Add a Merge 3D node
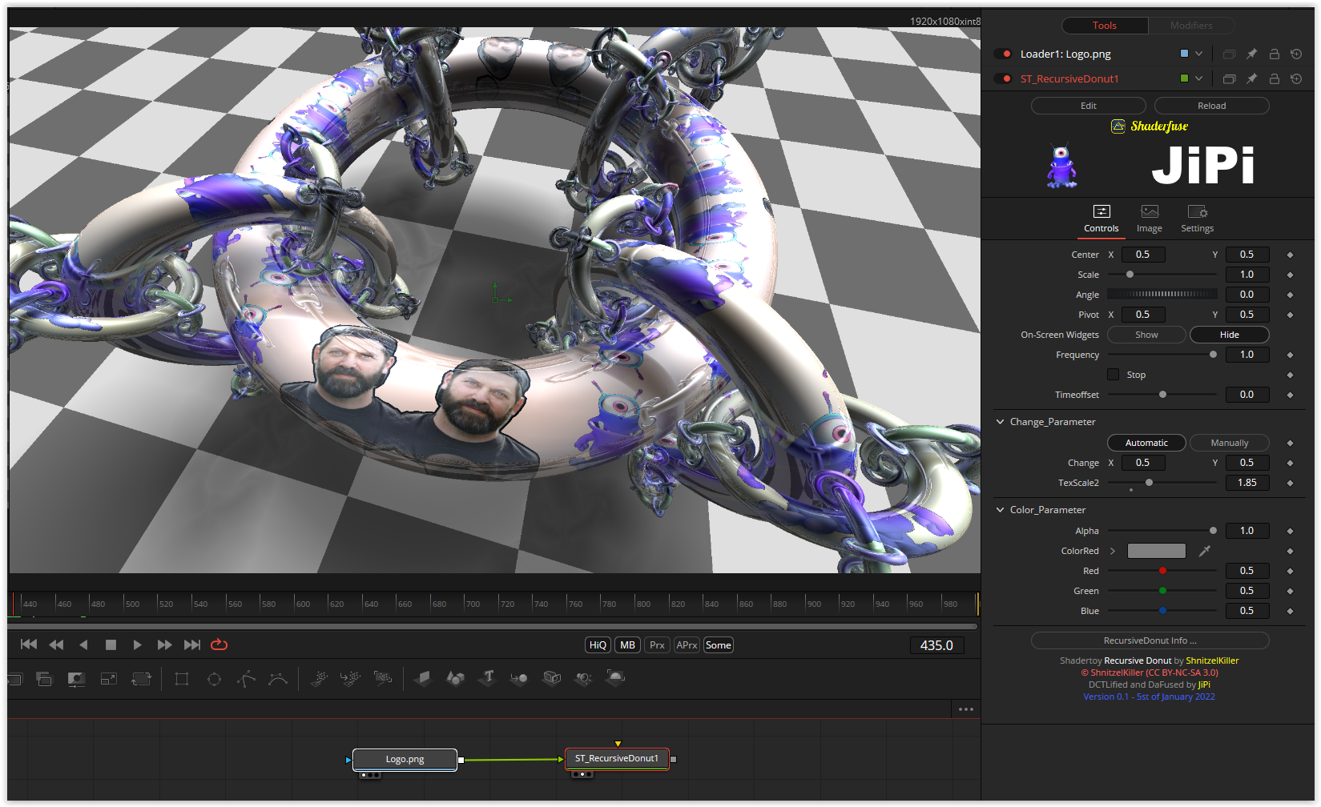The image size is (1321, 807). tap(519, 679)
